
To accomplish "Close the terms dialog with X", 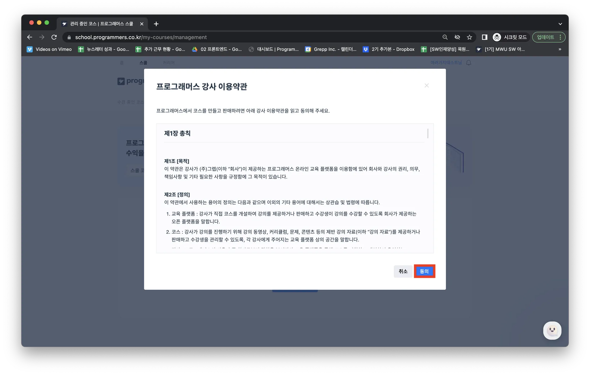I will [427, 86].
